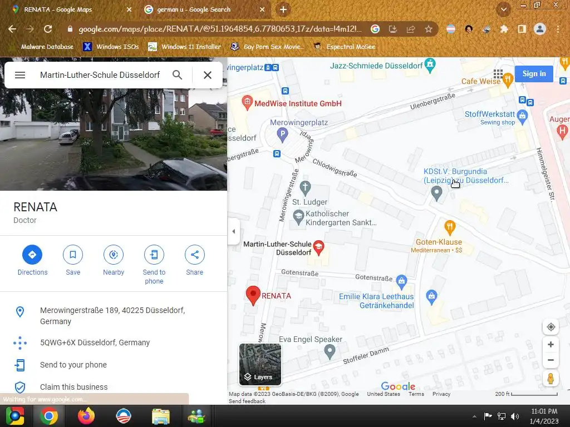Click MedWise Institute GmbH marker
This screenshot has height=427, width=570.
click(x=247, y=103)
